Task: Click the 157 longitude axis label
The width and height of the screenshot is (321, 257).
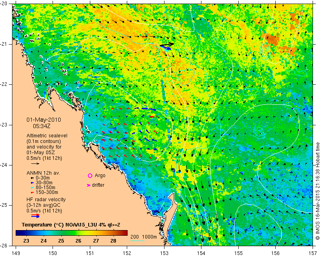Action: (x=313, y=253)
